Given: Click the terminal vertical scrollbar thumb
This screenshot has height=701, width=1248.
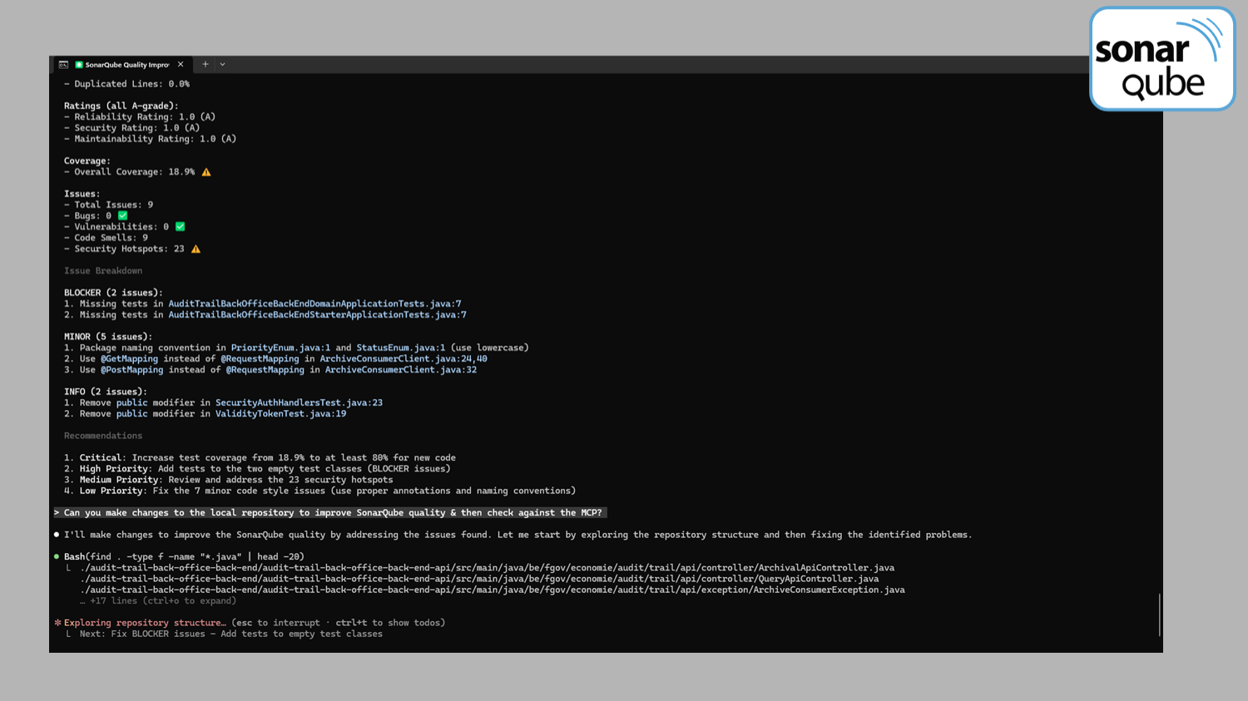Looking at the screenshot, I should coord(1159,615).
